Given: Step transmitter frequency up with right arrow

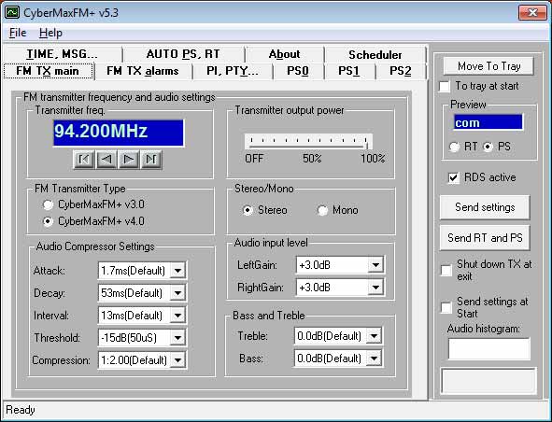Looking at the screenshot, I should (129, 160).
